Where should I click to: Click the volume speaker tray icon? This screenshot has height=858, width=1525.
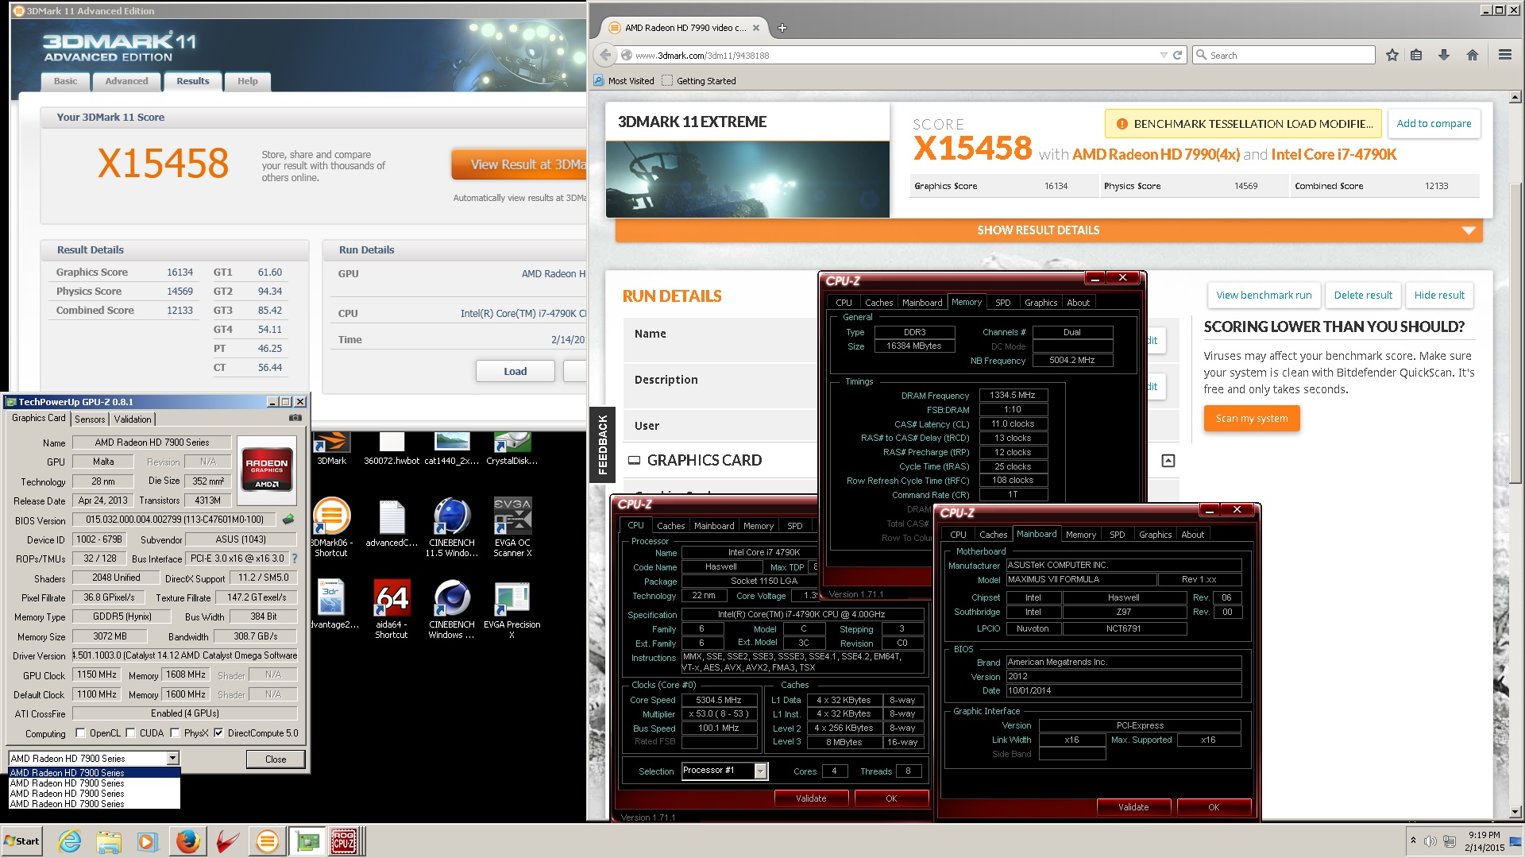click(x=1430, y=841)
